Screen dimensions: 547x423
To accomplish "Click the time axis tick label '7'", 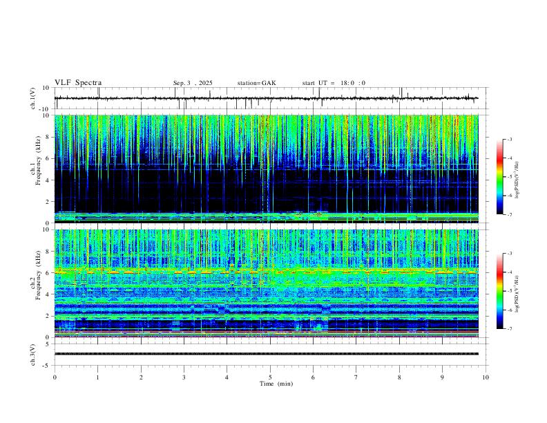I will pos(356,377).
